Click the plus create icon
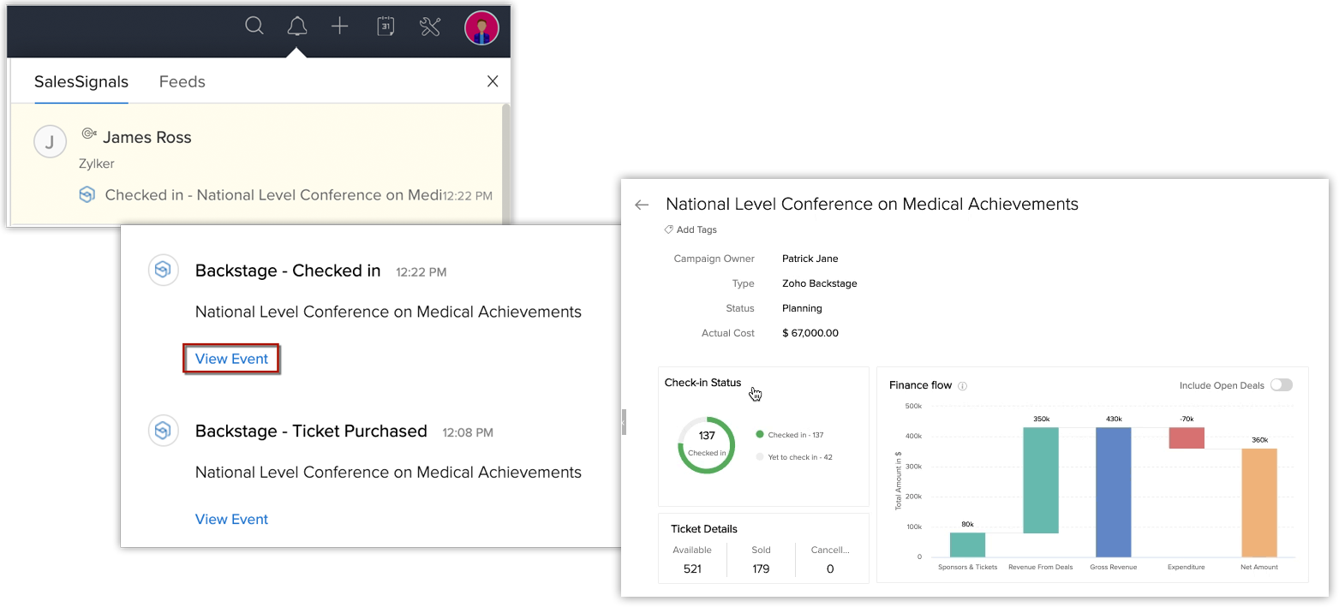This screenshot has width=1339, height=607. tap(340, 27)
